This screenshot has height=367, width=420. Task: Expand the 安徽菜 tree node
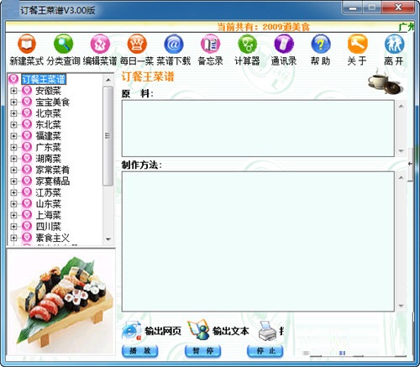(x=13, y=91)
